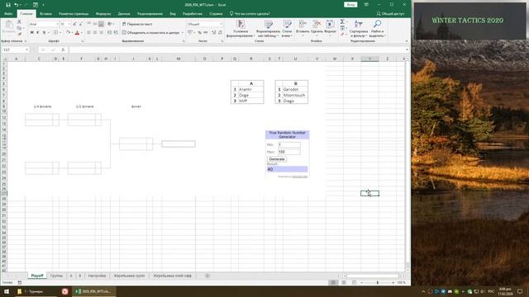Expand the Name Box dropdown arrow

click(26, 49)
